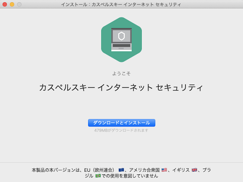
Task: Click the 479MBがダウンロードされます note
Action: click(x=121, y=130)
